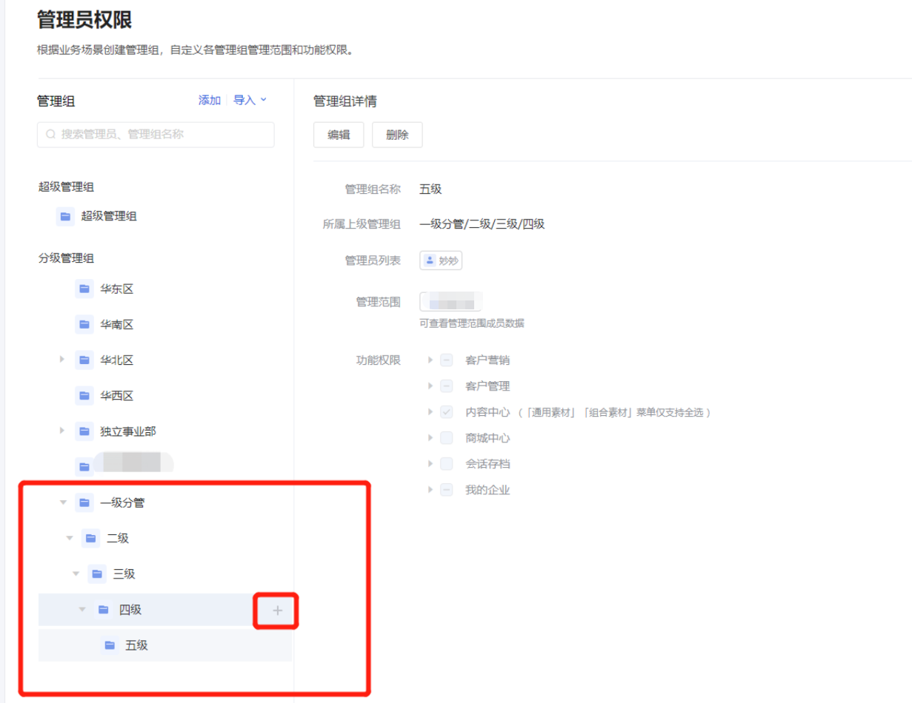Expand the 客户管理 permission

[430, 386]
